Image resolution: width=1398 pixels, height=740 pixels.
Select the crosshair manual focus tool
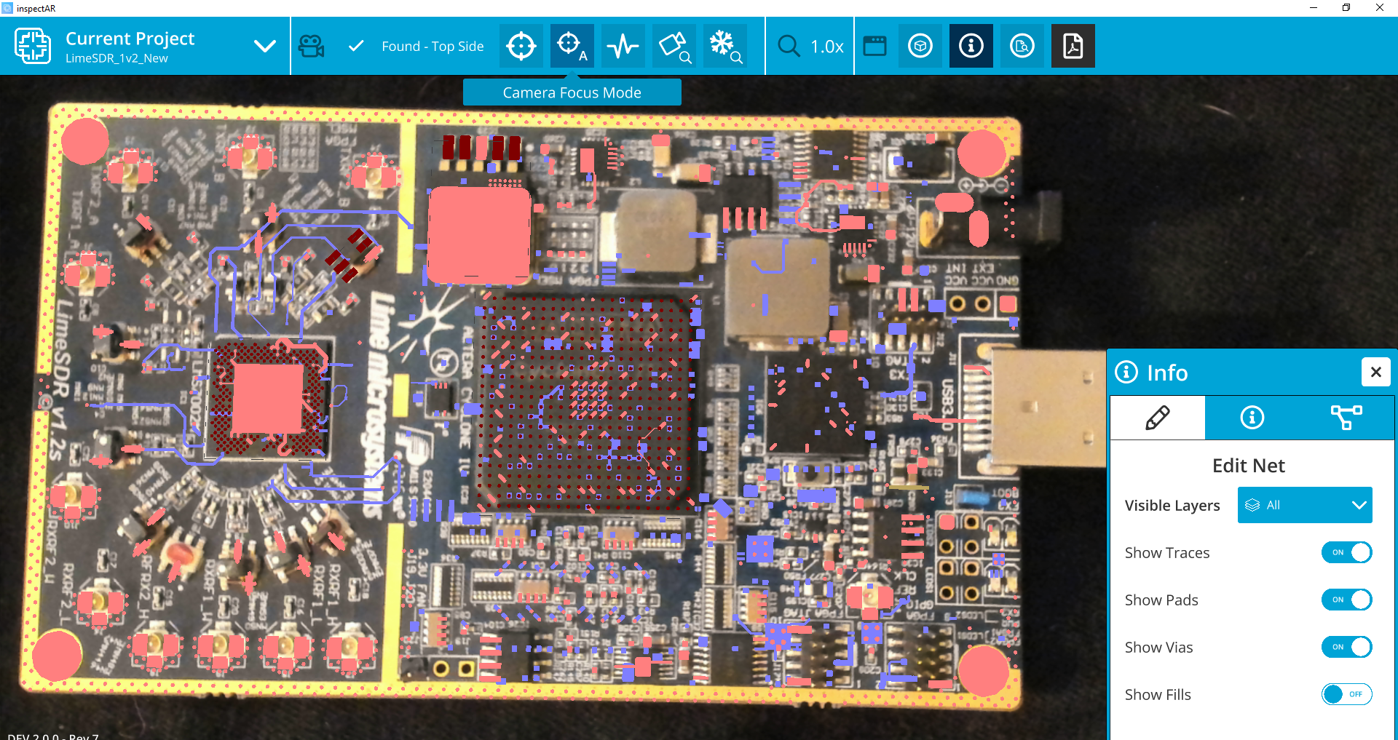click(x=521, y=46)
